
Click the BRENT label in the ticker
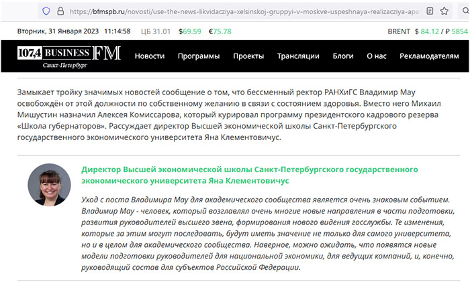click(399, 31)
